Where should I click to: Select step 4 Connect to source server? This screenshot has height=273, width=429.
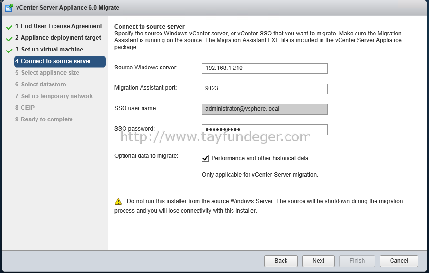tap(60, 61)
